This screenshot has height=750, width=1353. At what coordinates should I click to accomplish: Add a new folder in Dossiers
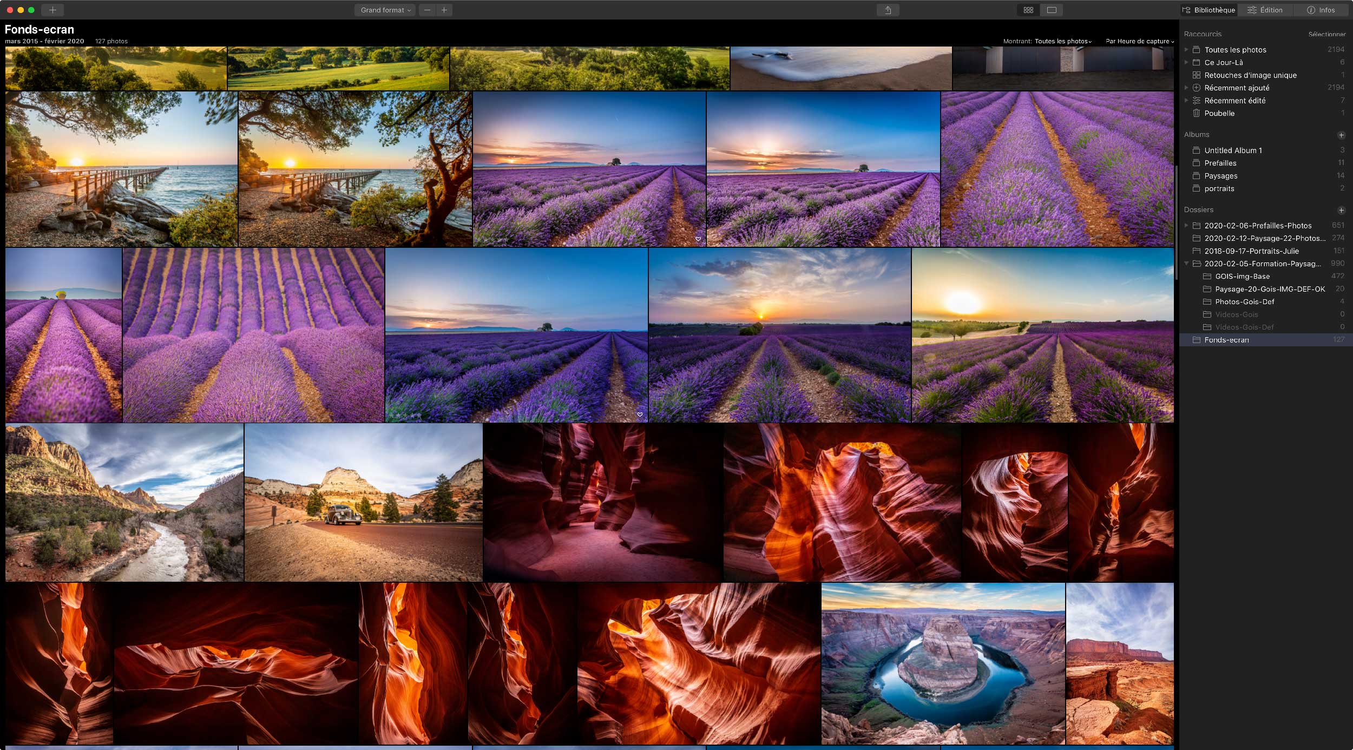point(1341,210)
